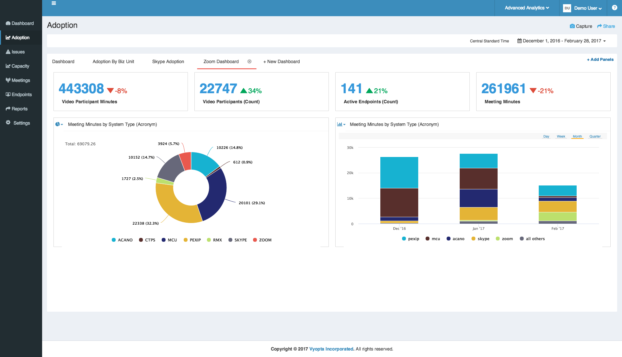
Task: Click the Dec '16 pexip bar segment
Action: tap(399, 173)
